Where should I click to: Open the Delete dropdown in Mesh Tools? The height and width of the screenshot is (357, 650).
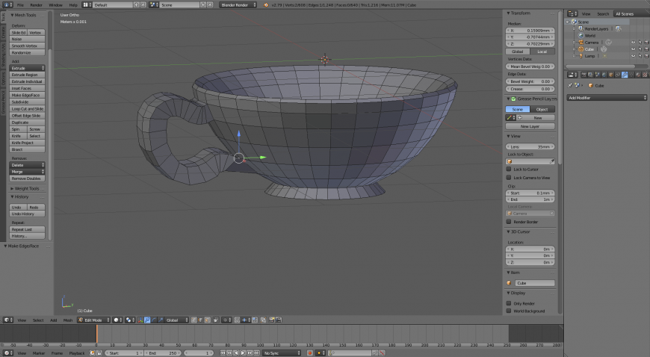point(27,165)
